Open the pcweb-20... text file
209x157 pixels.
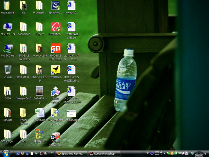coord(71,6)
